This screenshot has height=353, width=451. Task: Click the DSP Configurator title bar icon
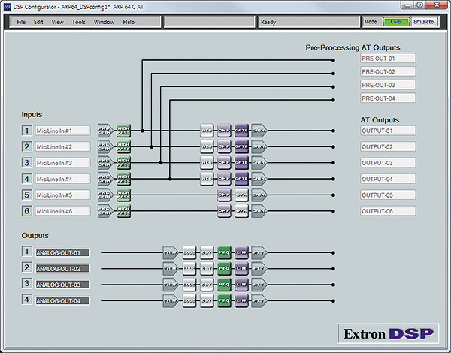8,7
